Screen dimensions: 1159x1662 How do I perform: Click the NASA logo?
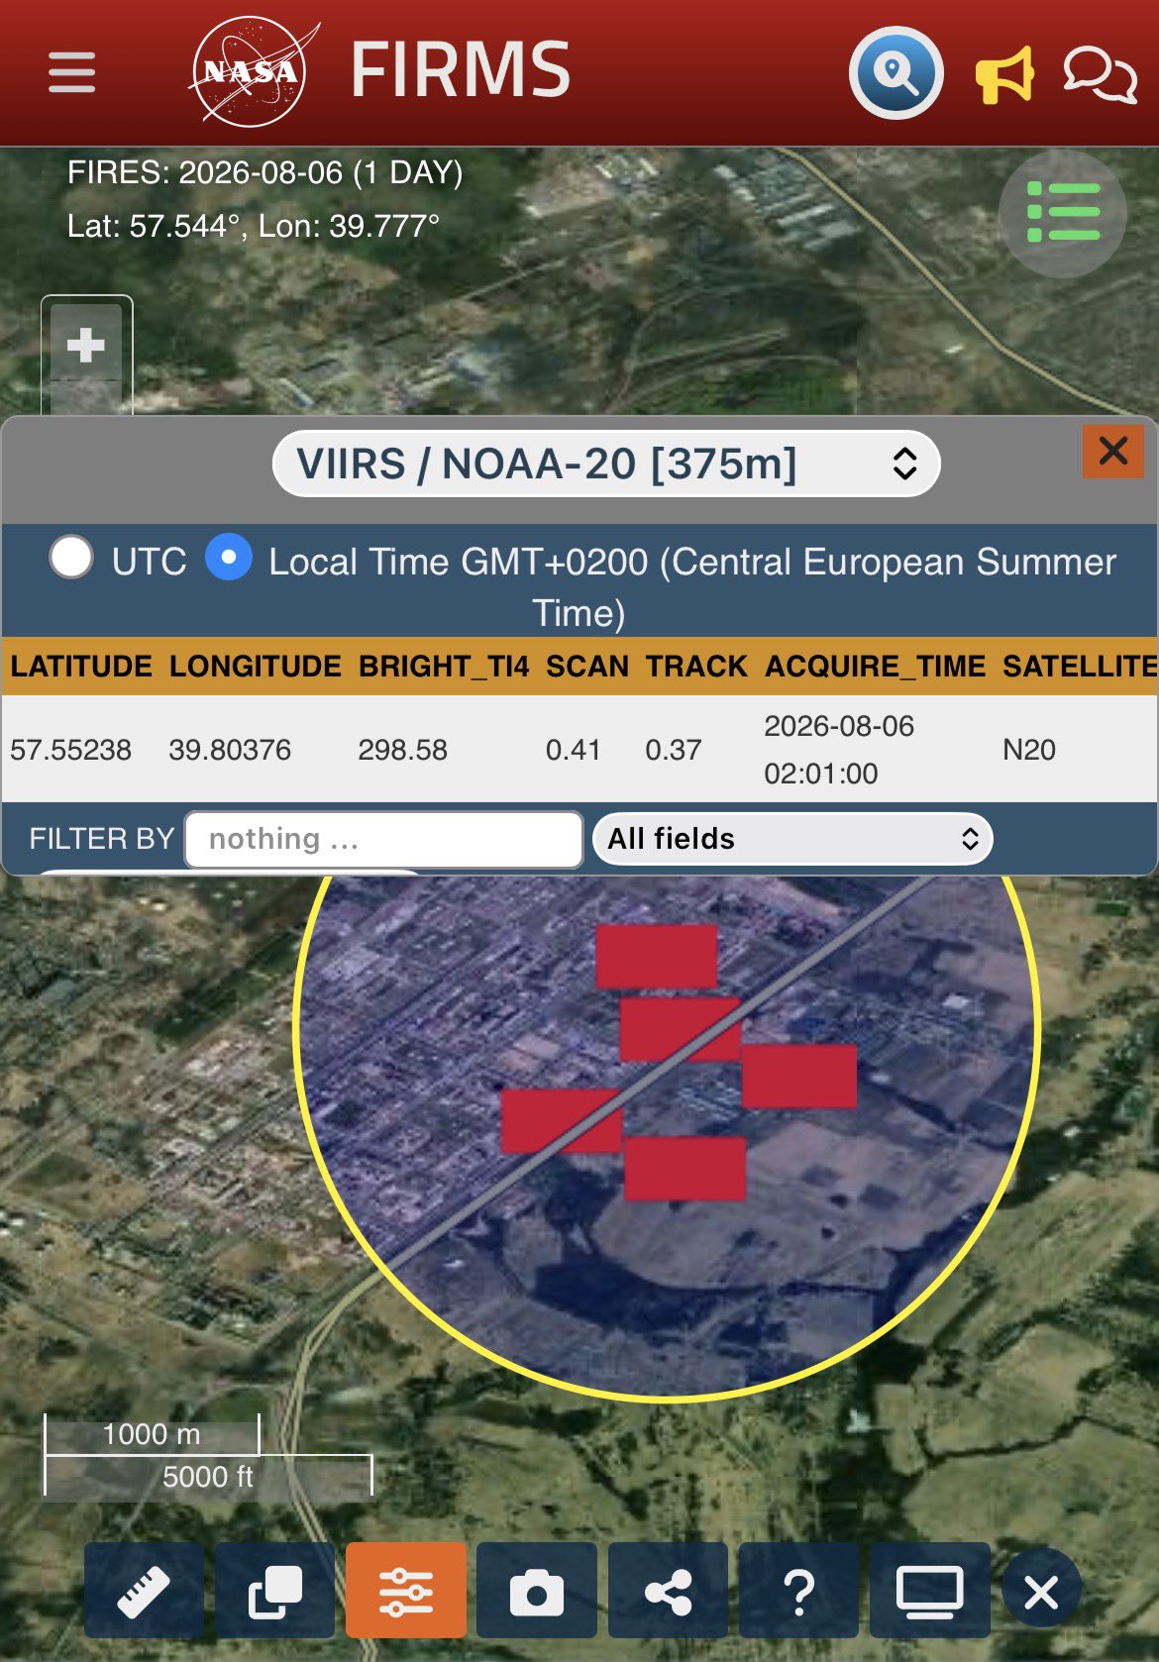click(252, 71)
